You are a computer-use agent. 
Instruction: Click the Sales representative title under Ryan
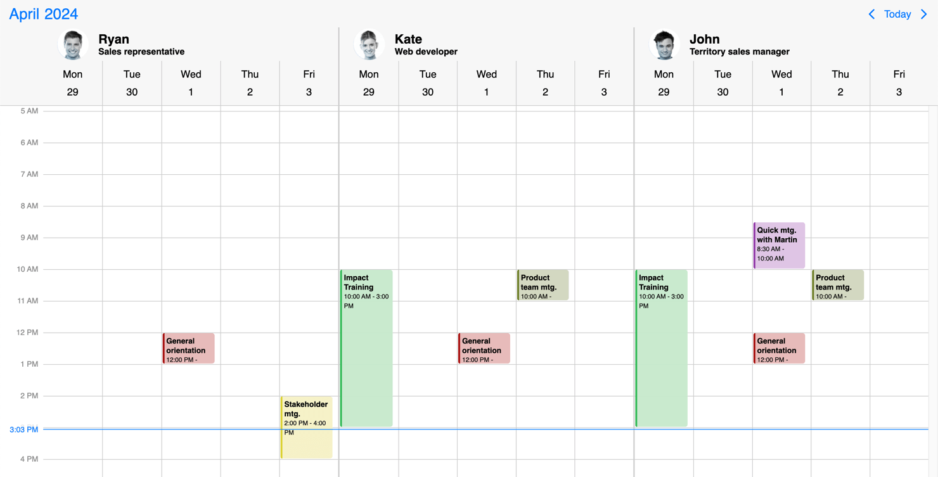pyautogui.click(x=141, y=52)
